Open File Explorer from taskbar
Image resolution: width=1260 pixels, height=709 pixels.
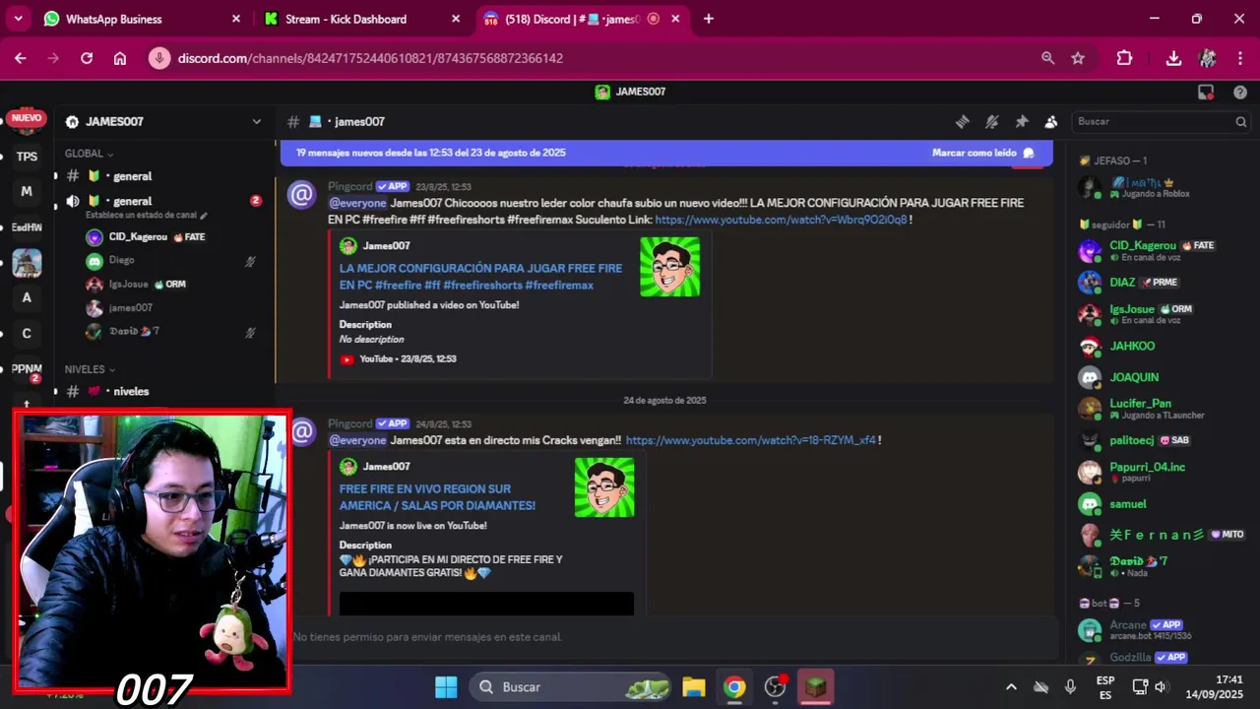click(x=694, y=686)
